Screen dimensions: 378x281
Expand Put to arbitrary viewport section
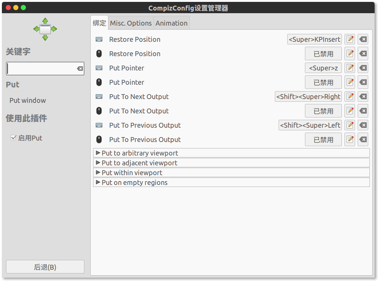(x=98, y=153)
